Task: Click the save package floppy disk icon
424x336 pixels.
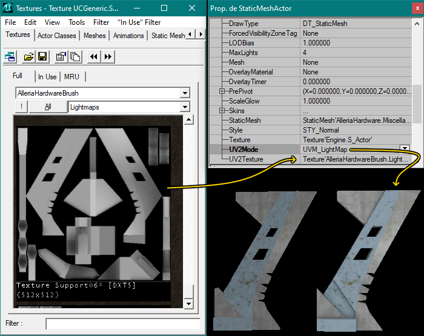Action: tap(42, 56)
